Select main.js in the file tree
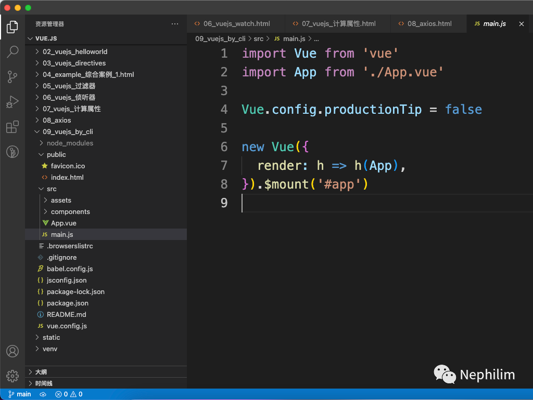 (x=106, y=234)
